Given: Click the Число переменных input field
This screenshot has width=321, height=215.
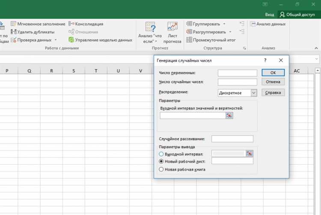Looking at the screenshot, I should pos(238,73).
